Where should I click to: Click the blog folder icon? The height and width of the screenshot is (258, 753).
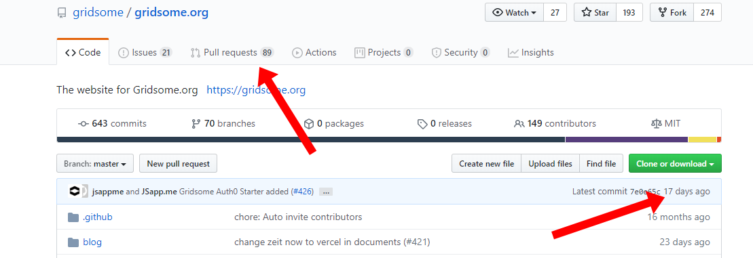[x=73, y=242]
